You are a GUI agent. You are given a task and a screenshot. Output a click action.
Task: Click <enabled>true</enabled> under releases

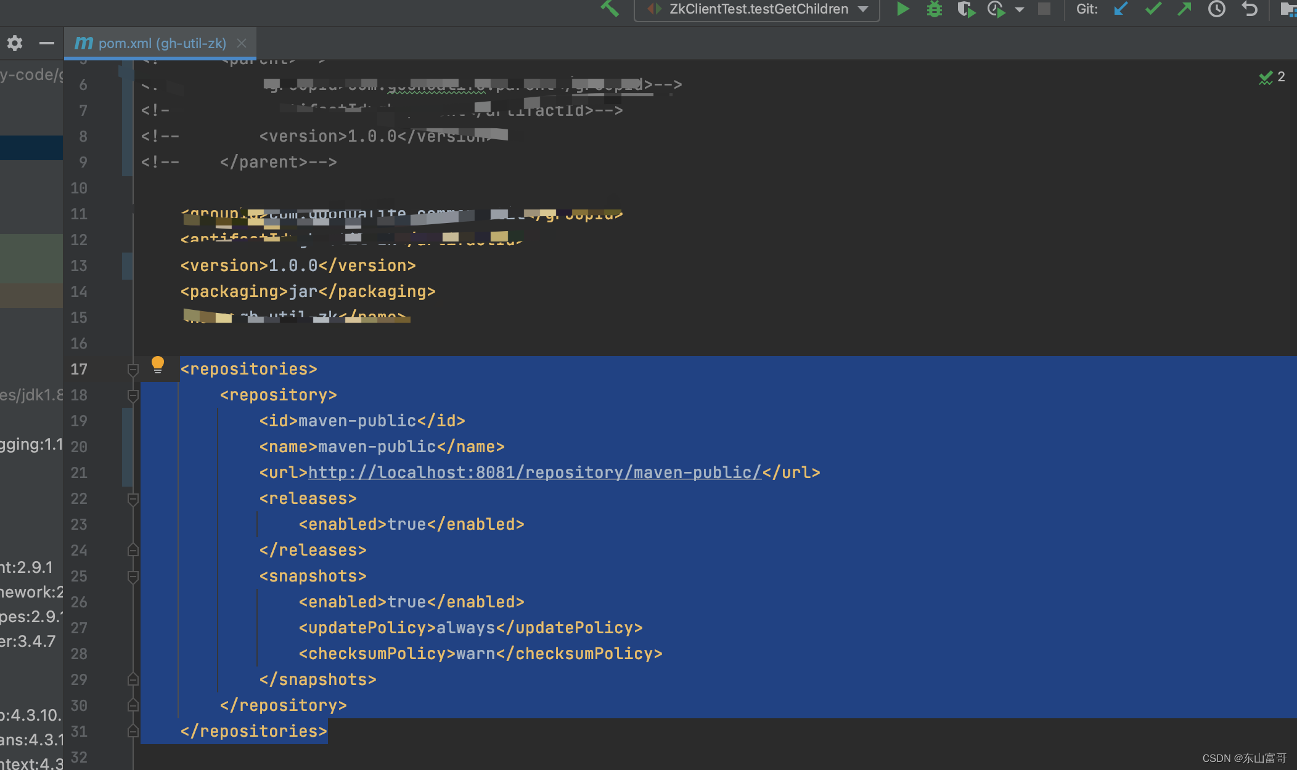click(x=411, y=524)
